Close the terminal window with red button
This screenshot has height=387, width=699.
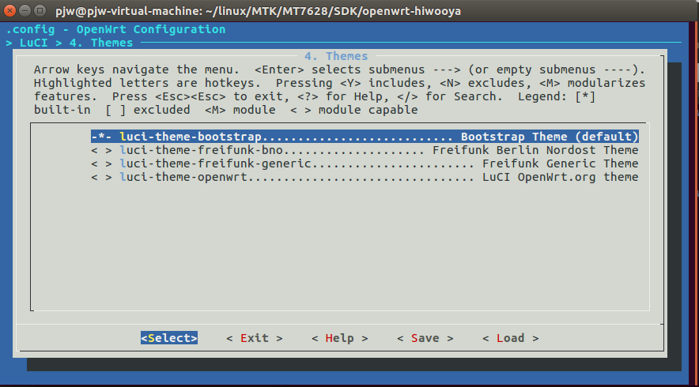click(9, 10)
